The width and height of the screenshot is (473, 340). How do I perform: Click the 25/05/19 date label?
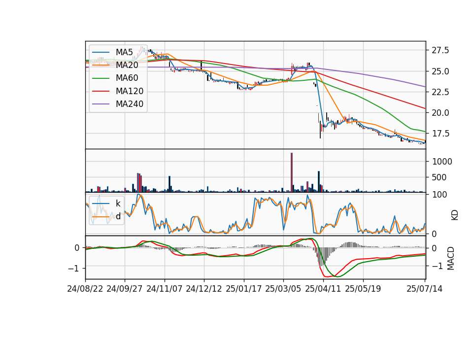[x=363, y=289]
